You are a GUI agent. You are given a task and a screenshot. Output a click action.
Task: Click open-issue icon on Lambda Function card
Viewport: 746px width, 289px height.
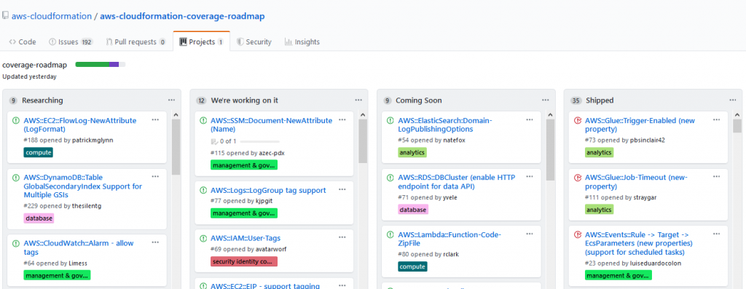point(390,235)
